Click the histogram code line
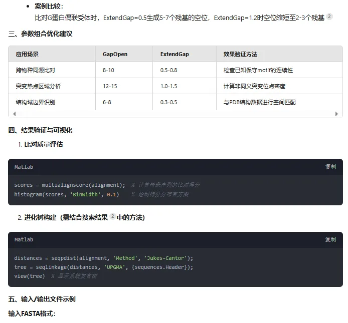Viewport: 348px width, 323px height. [x=66, y=194]
